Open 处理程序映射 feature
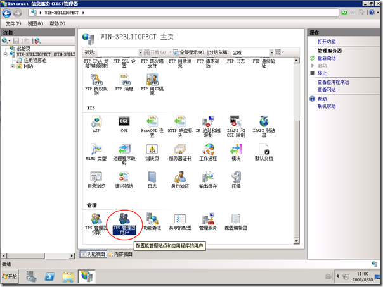383x287 pixels. point(124,154)
